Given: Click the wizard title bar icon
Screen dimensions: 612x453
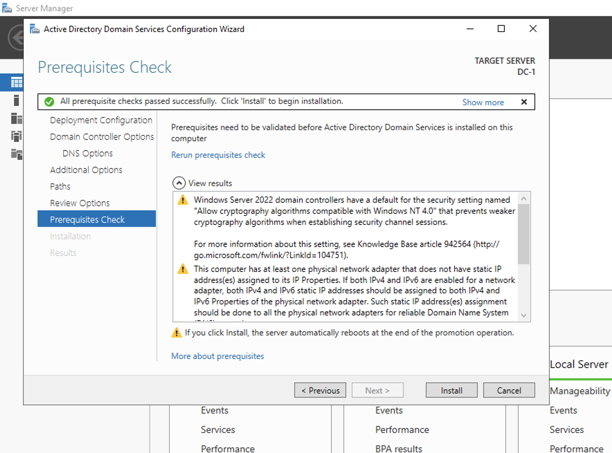Looking at the screenshot, I should (x=35, y=29).
